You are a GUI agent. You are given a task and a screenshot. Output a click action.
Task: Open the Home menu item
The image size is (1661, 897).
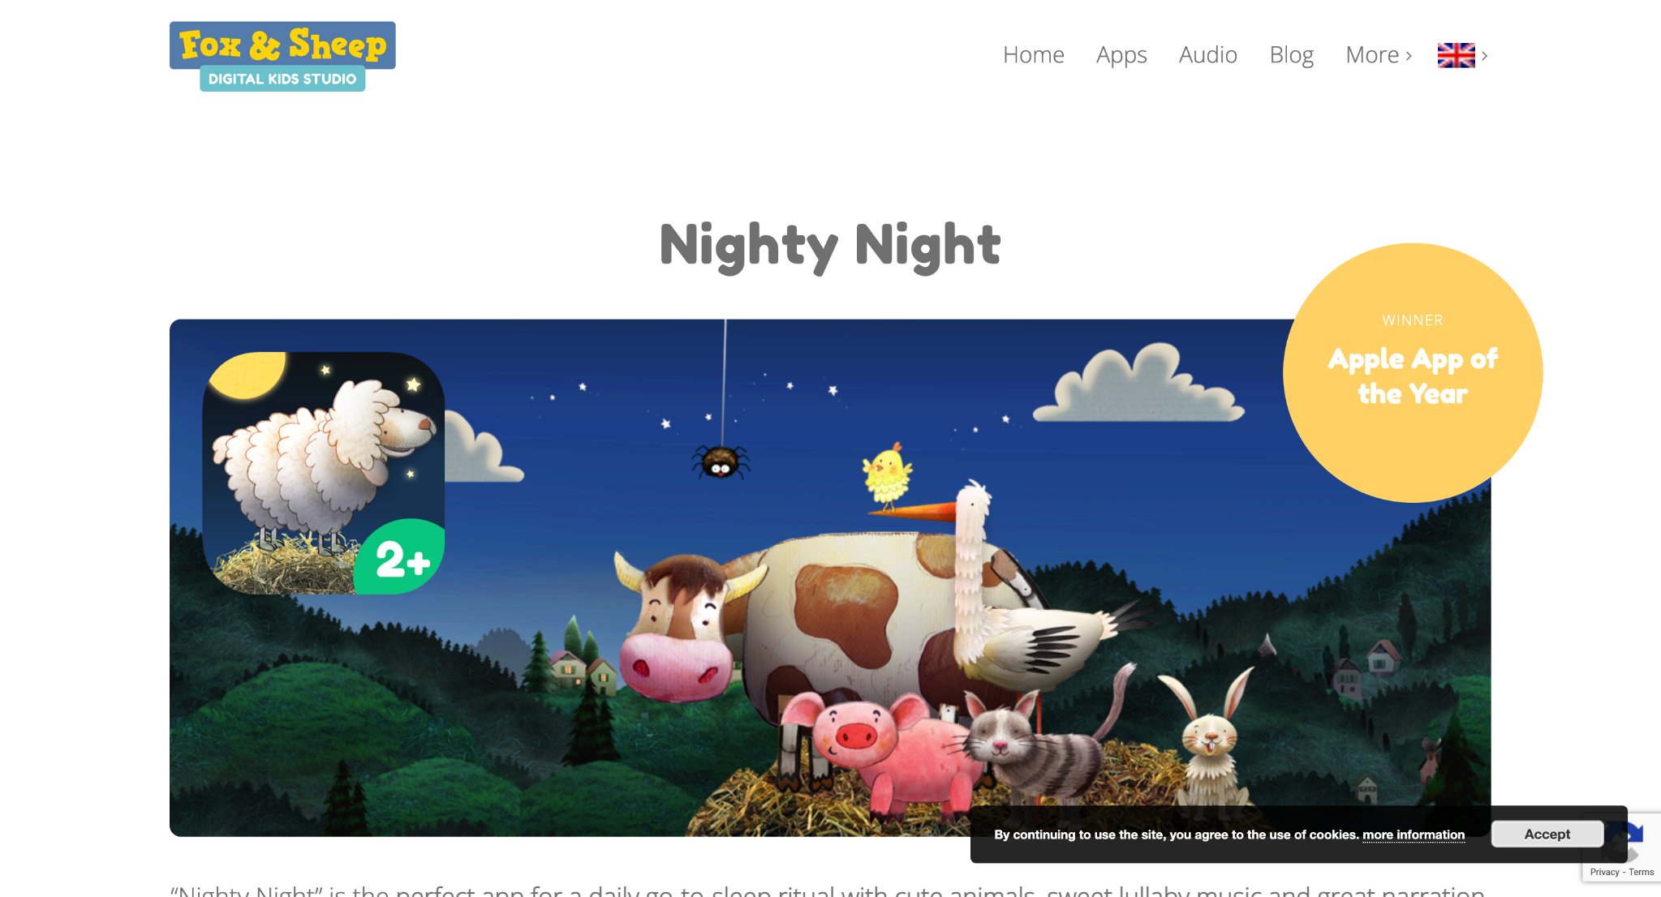(1033, 54)
